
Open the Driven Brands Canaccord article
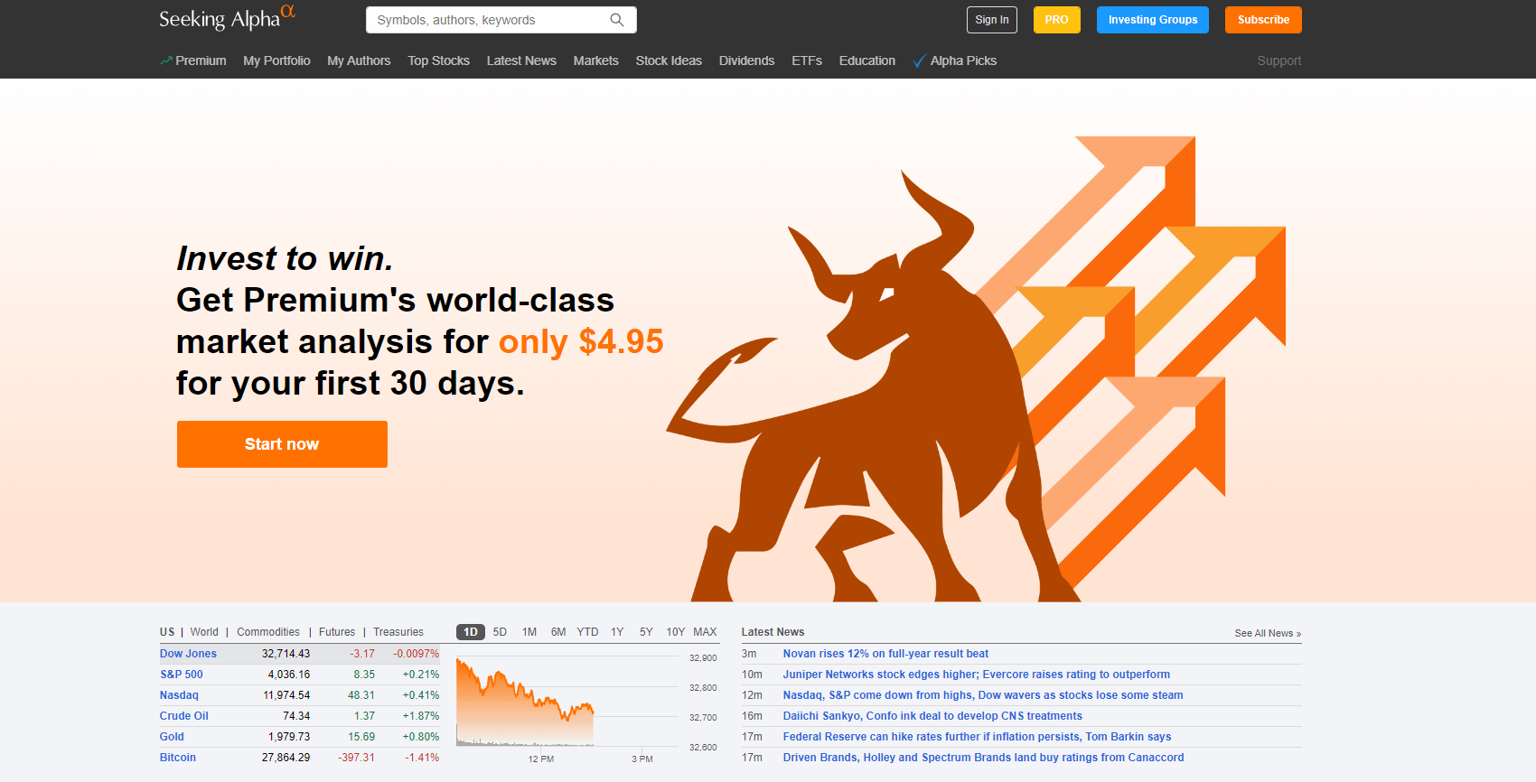(983, 758)
